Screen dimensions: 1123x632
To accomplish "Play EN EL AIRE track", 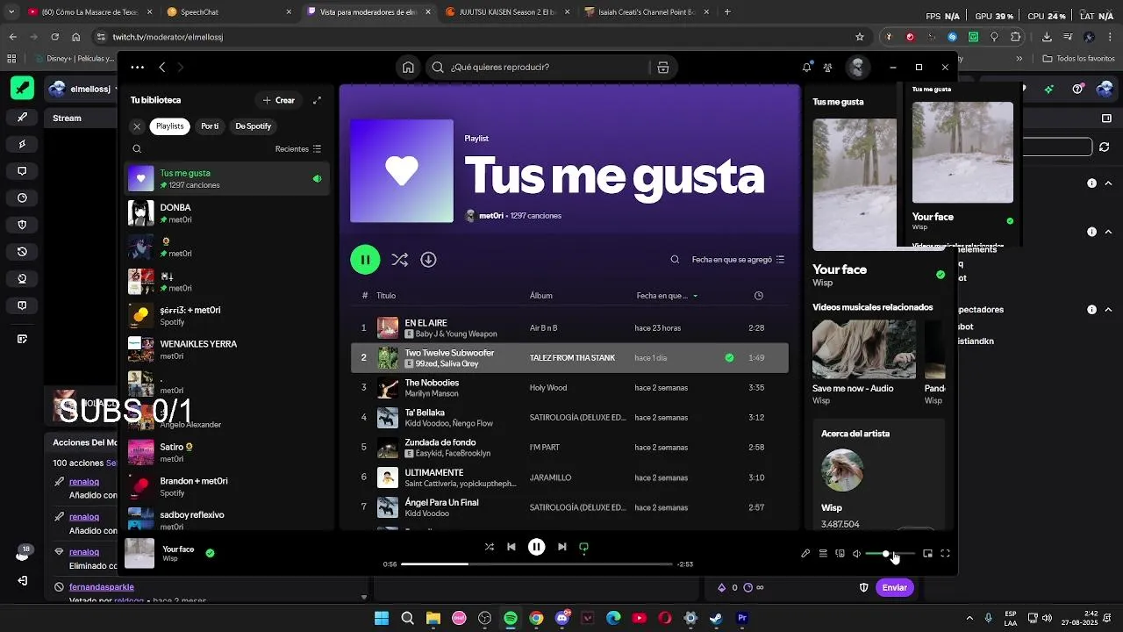I will 569,328.
